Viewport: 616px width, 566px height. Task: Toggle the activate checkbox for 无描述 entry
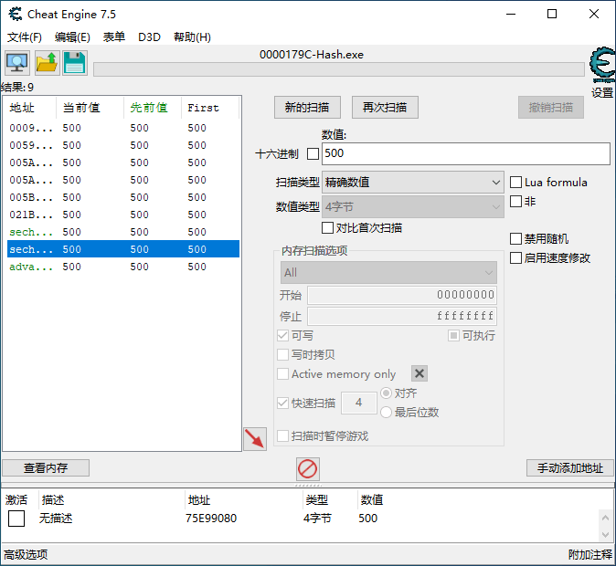coord(16,519)
